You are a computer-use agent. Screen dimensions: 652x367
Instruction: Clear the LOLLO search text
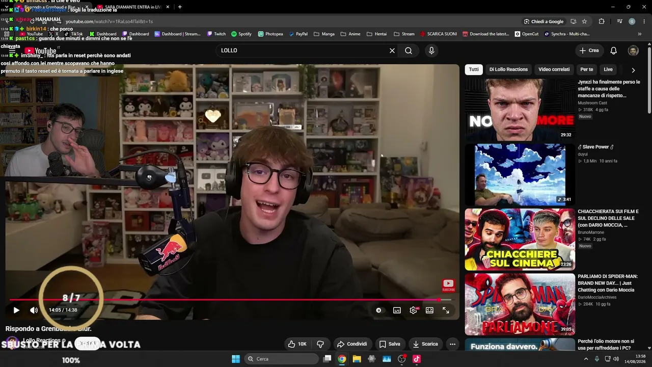click(x=392, y=50)
